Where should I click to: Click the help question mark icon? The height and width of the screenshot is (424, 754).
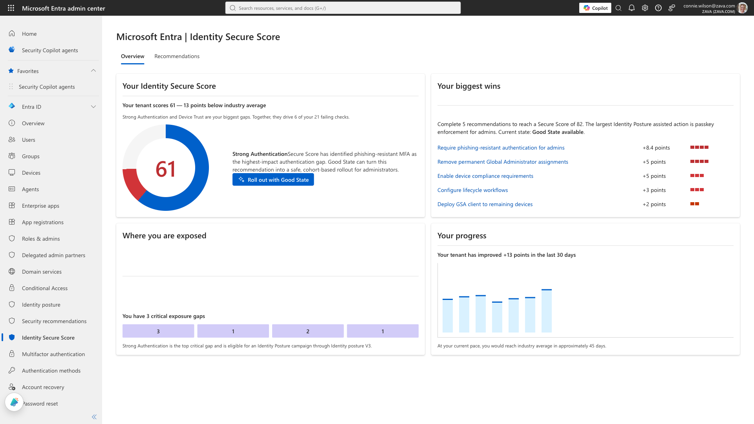(x=658, y=8)
